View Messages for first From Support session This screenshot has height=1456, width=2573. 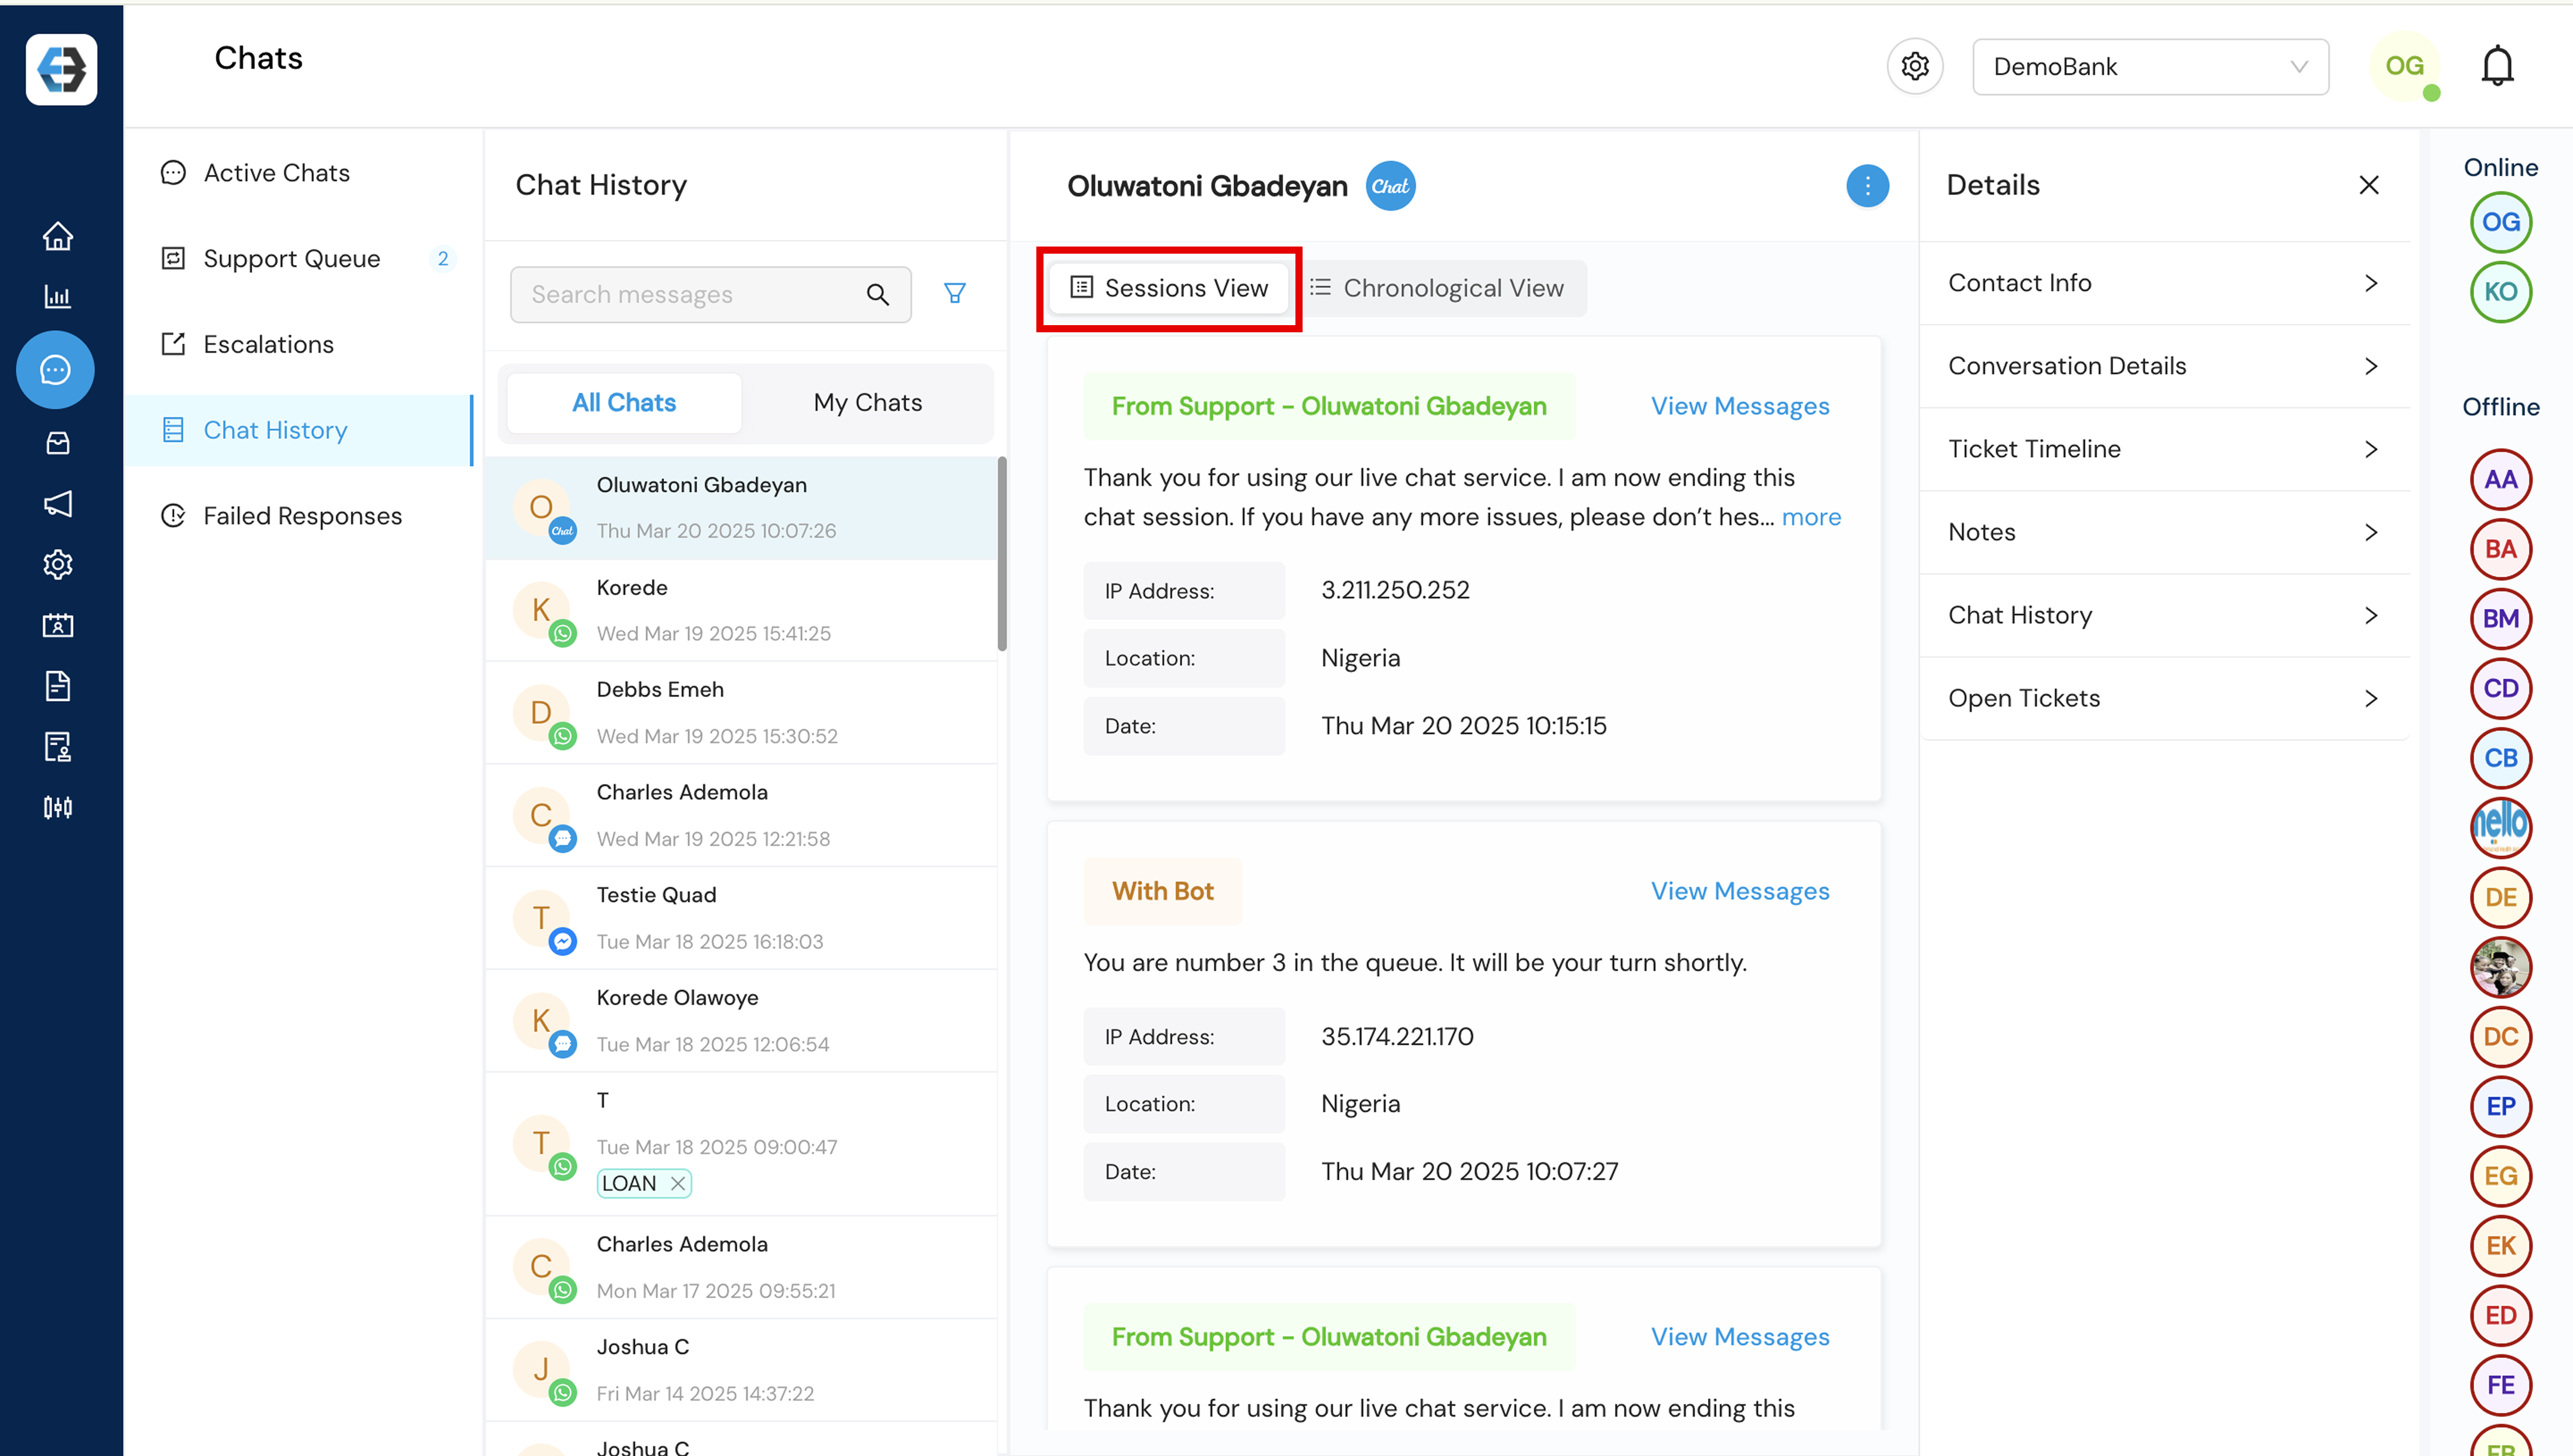point(1739,406)
